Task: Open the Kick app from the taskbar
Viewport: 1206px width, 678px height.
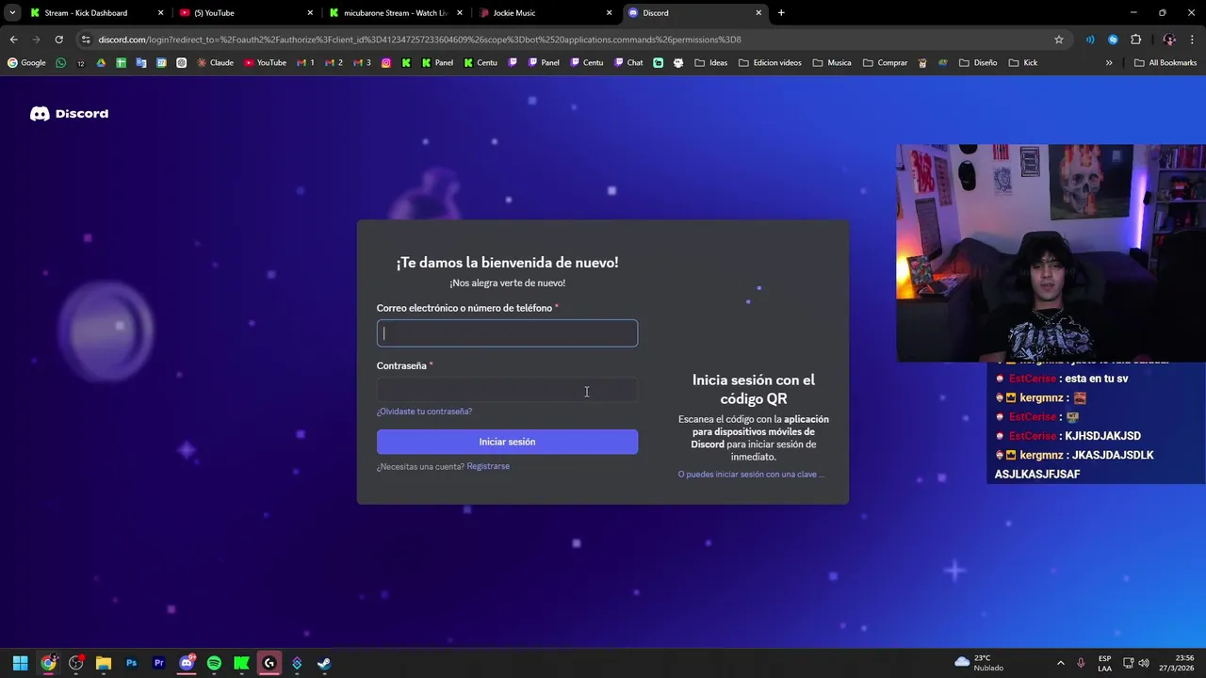Action: click(241, 663)
